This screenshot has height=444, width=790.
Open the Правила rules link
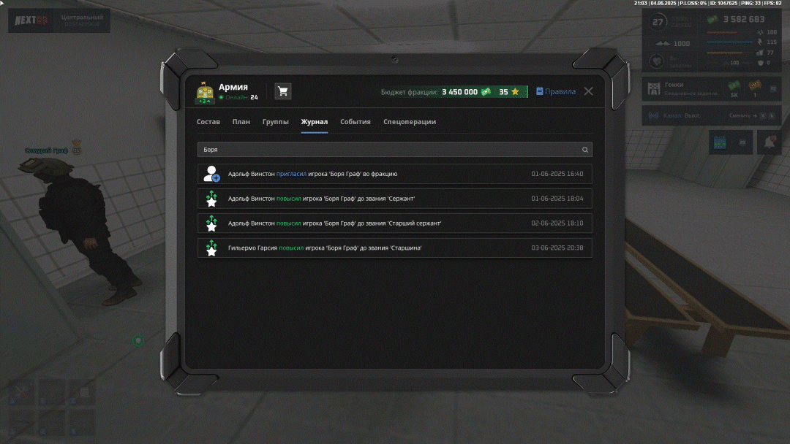pyautogui.click(x=556, y=92)
